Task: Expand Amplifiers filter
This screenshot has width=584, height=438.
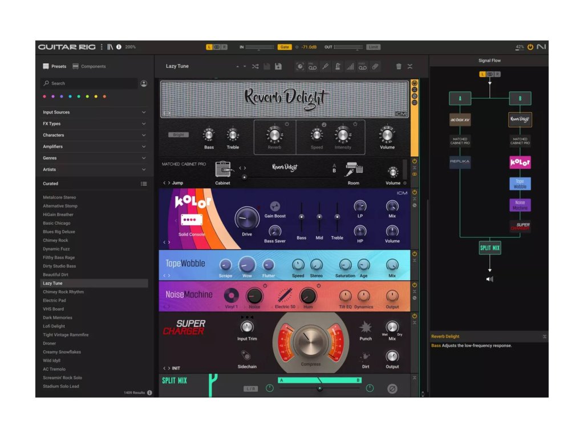Action: (94, 147)
